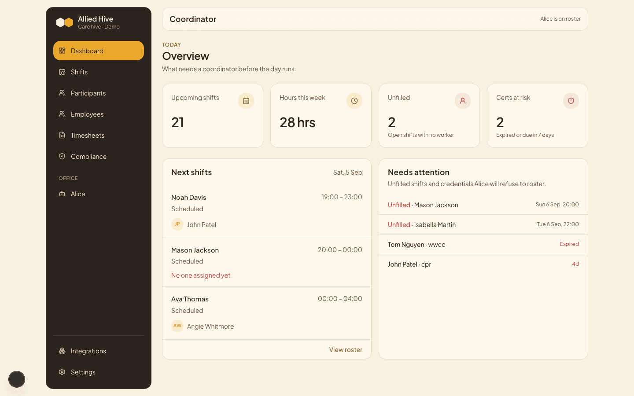The width and height of the screenshot is (634, 396).
Task: Open the Ava Thomas 00:00 shift
Action: coord(267,313)
